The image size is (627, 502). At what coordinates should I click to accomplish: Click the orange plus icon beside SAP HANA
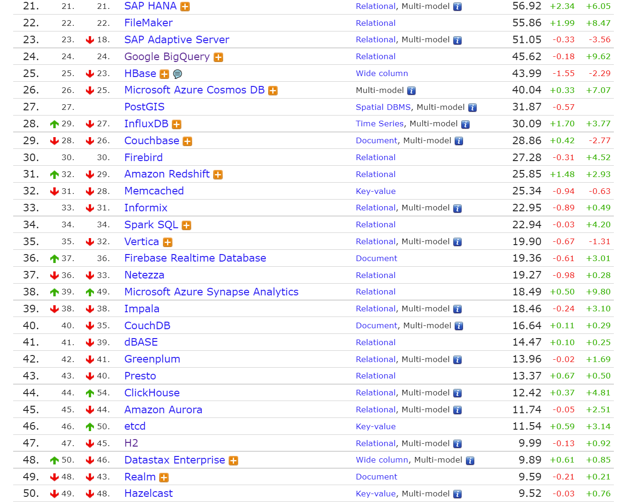tap(186, 7)
